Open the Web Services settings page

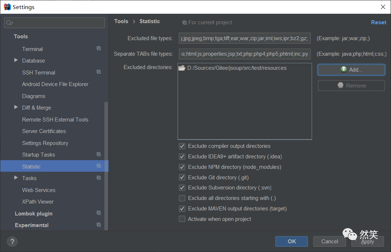coord(39,190)
